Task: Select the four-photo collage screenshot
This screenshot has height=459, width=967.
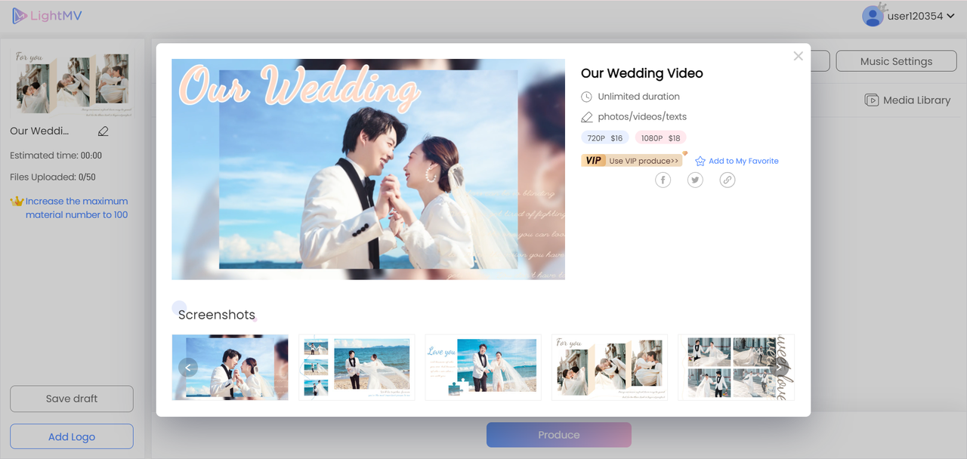Action: click(736, 367)
